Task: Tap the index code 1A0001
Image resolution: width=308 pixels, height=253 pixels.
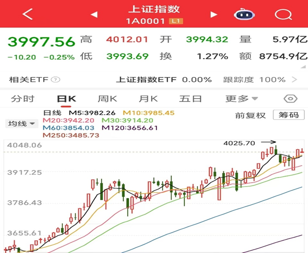Action: coord(145,21)
